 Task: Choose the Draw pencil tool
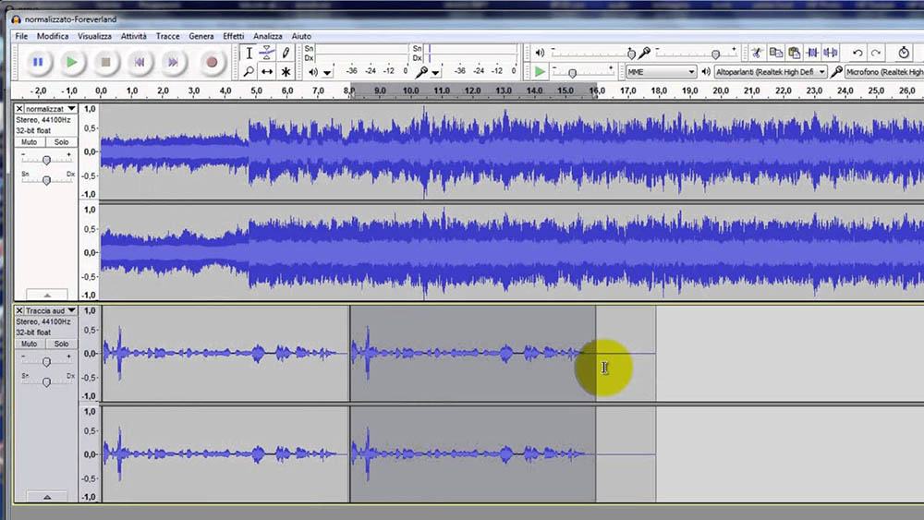click(286, 53)
